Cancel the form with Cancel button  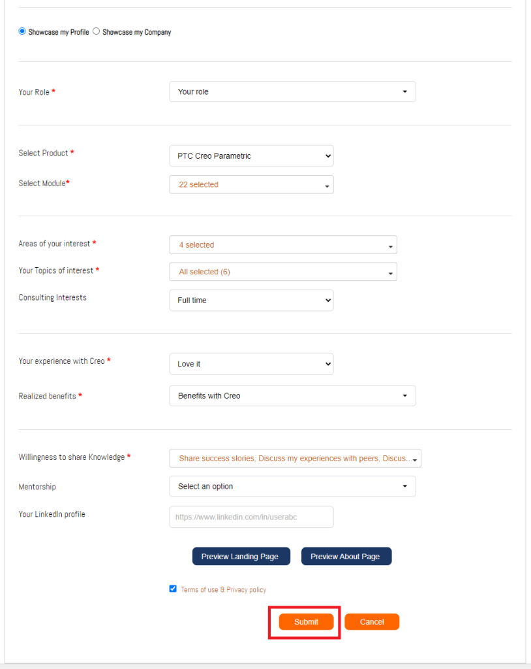[x=372, y=622]
